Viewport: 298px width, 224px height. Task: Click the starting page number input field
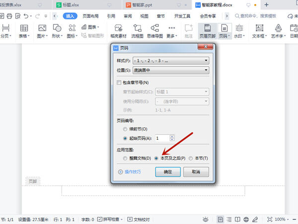pyautogui.click(x=162, y=138)
